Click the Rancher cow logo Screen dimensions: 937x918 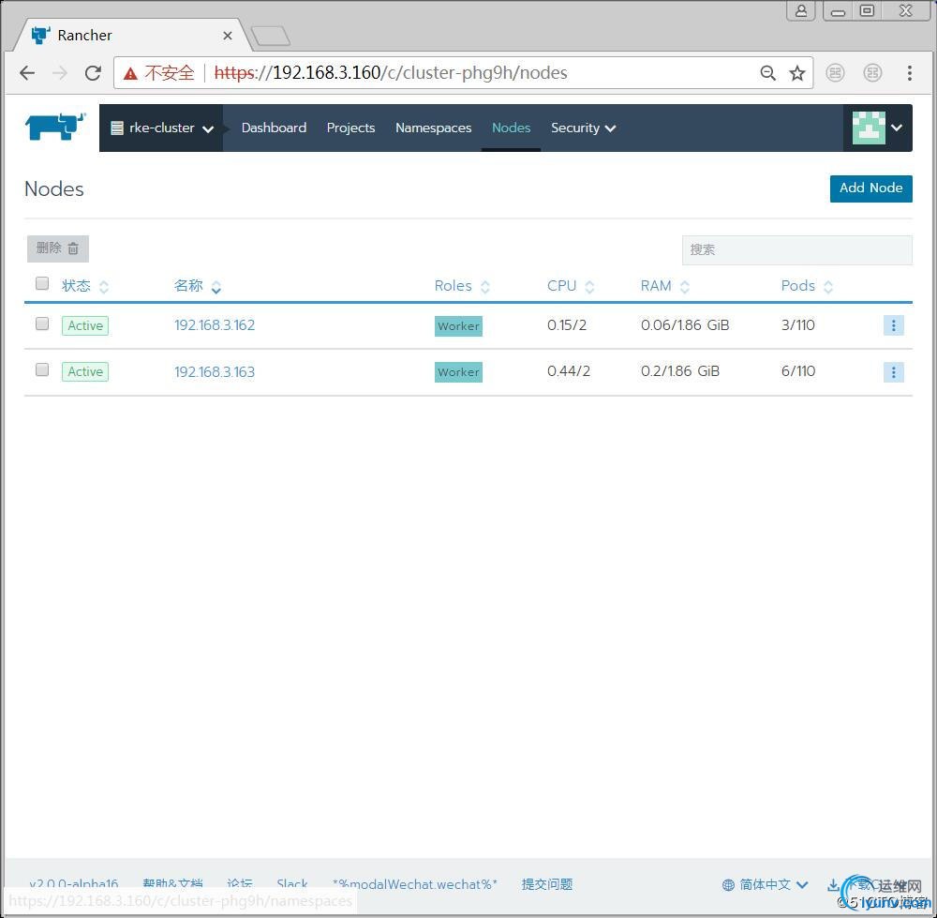click(x=55, y=127)
